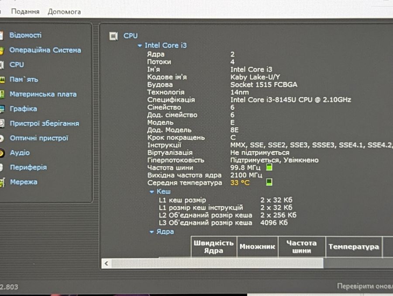Select the Гіперпотоковість label
Screen dimensions: 393x296
pyautogui.click(x=176, y=160)
